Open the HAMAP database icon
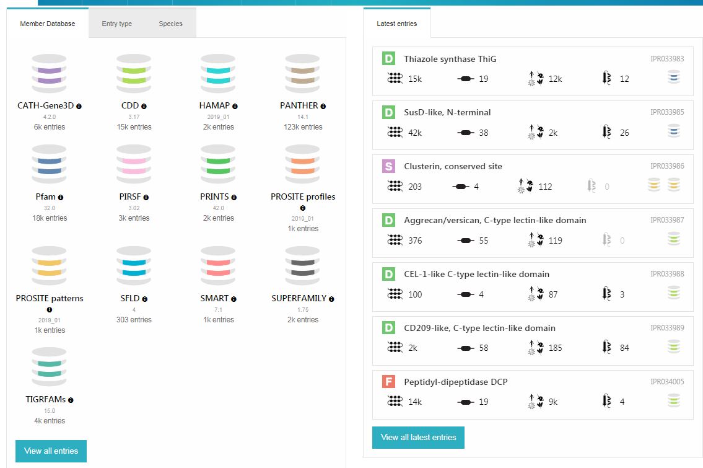 (219, 74)
